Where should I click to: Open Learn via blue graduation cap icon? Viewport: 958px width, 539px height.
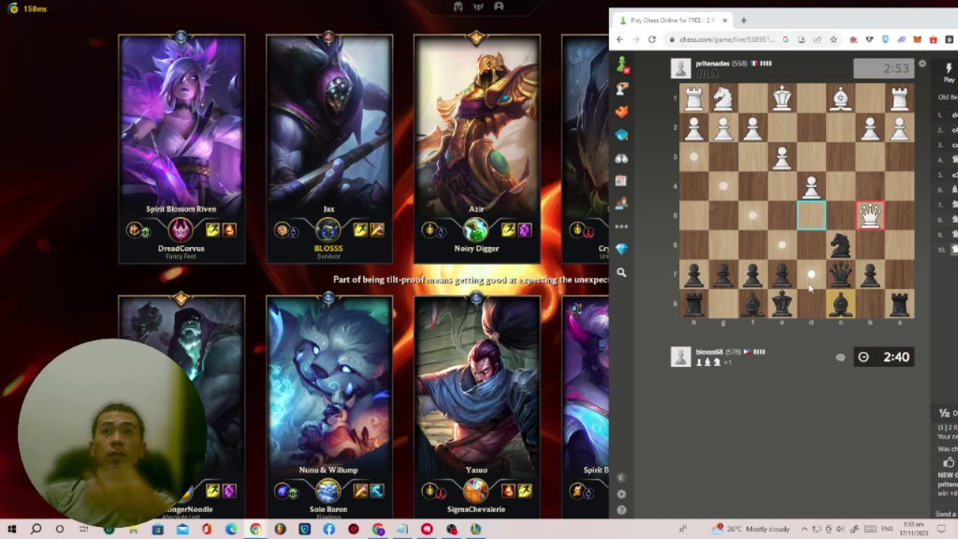(x=621, y=135)
